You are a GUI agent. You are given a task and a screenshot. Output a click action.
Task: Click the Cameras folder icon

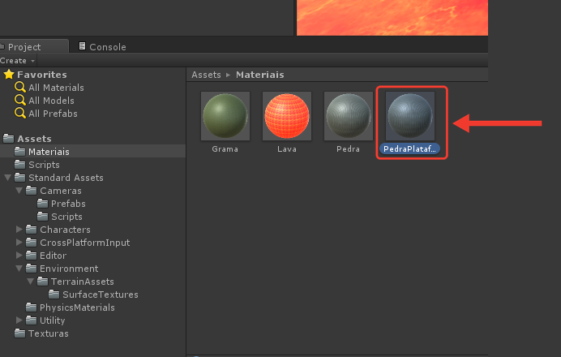[31, 190]
